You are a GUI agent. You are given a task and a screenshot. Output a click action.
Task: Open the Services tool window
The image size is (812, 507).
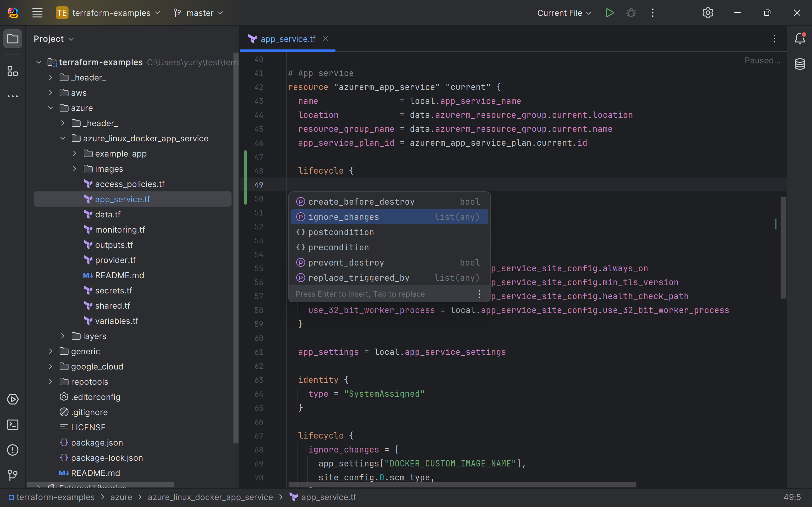[13, 399]
